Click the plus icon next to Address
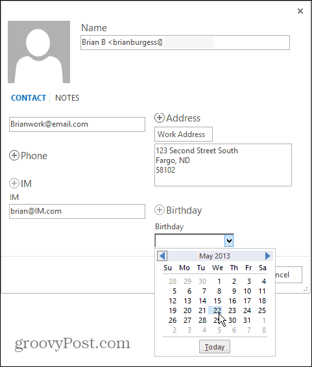The height and width of the screenshot is (367, 312). tap(160, 118)
